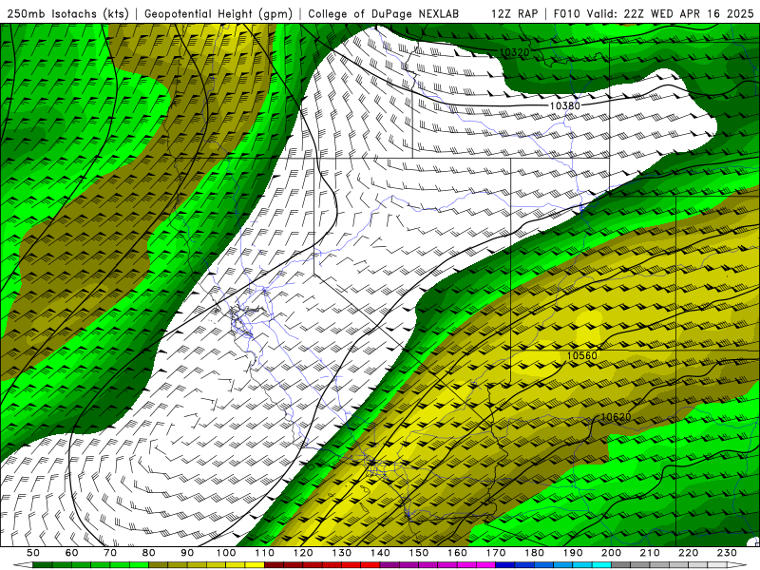Viewport: 760px width, 570px height.
Task: Click the 10320 height contour label
Action: [514, 52]
